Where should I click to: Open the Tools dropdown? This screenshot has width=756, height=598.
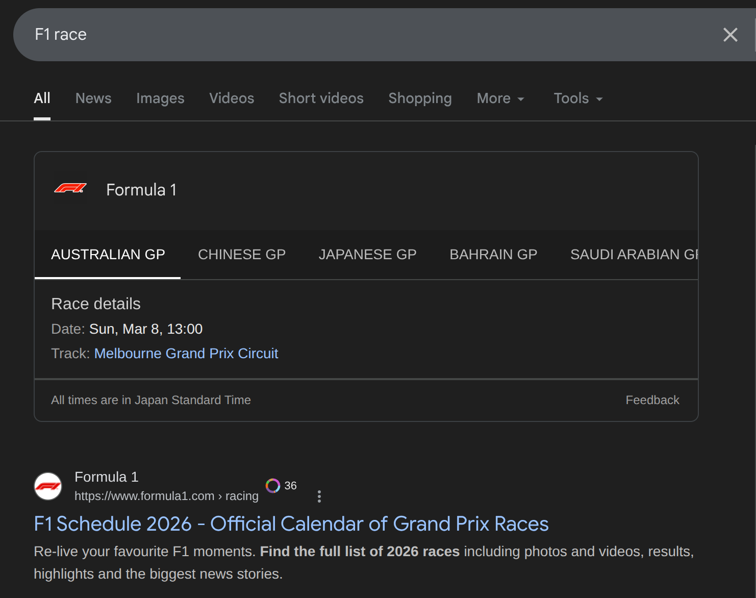578,98
